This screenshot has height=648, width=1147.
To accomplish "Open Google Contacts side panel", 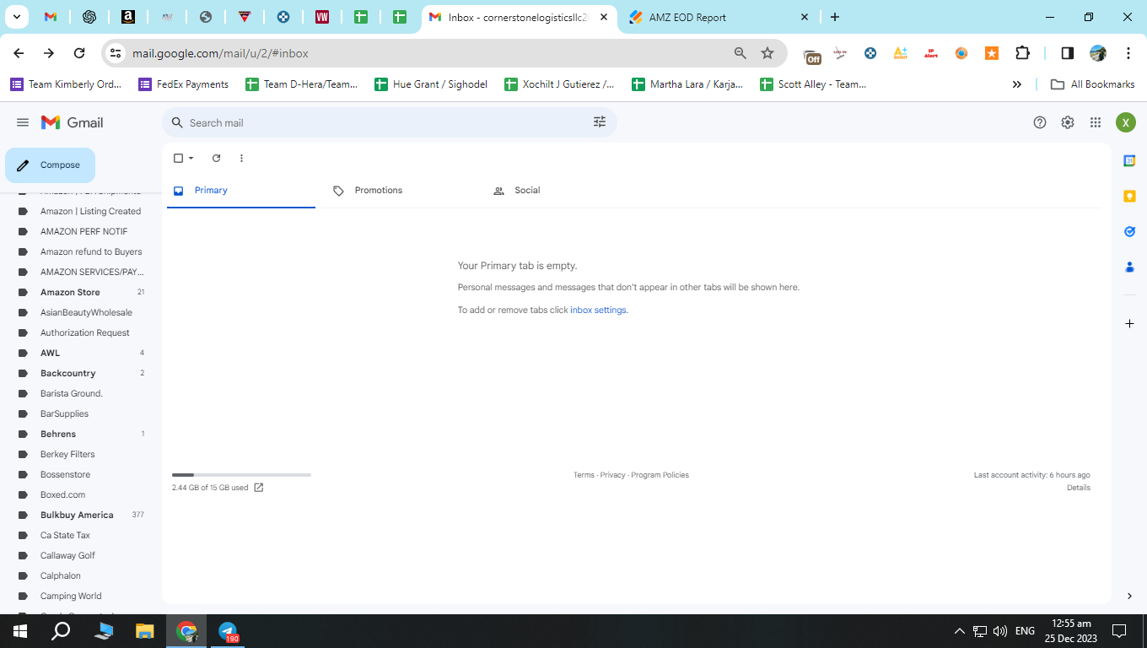I will [1129, 267].
